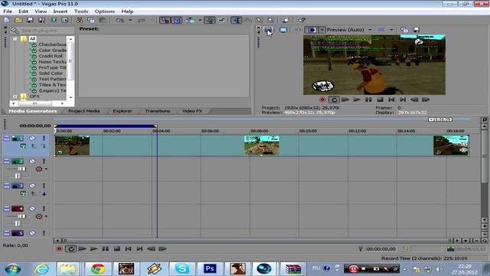Open track 4 record input dropdown arrow
This screenshot has width=490, height=276.
click(x=46, y=216)
